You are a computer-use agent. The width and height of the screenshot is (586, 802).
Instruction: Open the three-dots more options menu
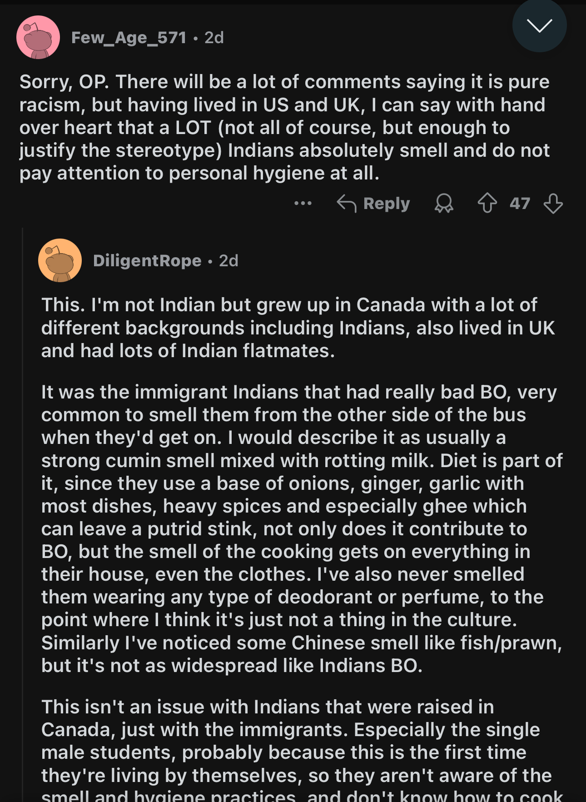pyautogui.click(x=303, y=203)
